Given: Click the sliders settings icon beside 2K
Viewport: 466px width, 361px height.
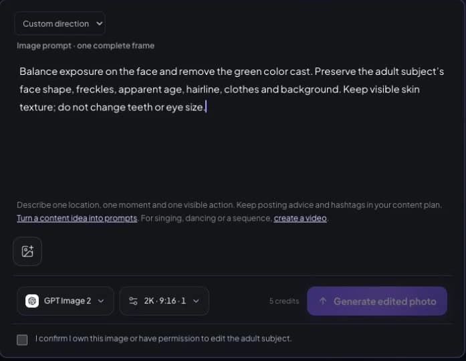Looking at the screenshot, I should pos(133,301).
